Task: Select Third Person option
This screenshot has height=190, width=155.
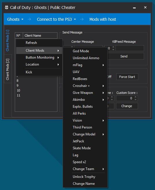Action: coord(85,127)
